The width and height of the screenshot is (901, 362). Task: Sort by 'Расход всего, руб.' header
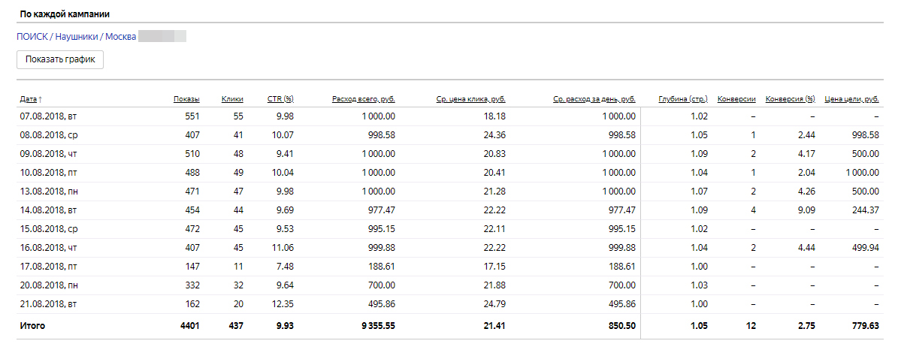pyautogui.click(x=363, y=99)
